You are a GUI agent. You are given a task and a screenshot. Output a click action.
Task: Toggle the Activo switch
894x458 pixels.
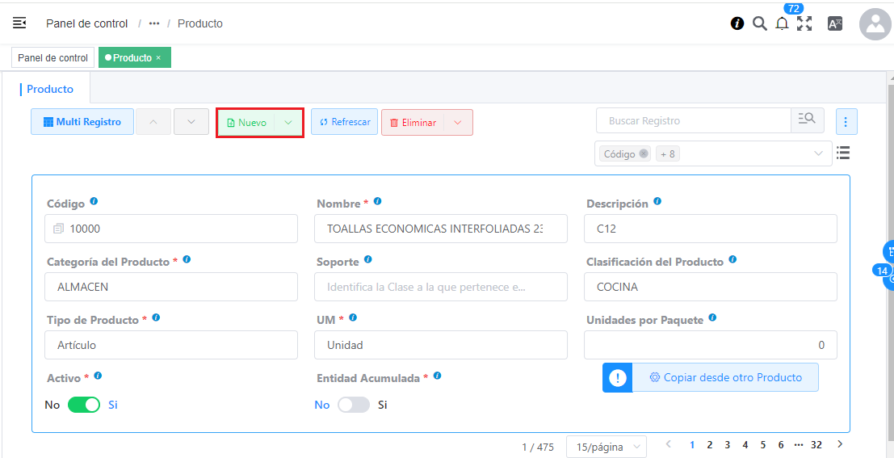(83, 405)
